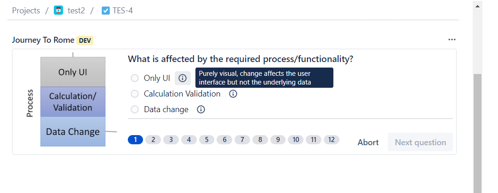Jump to question step 2

(153, 140)
